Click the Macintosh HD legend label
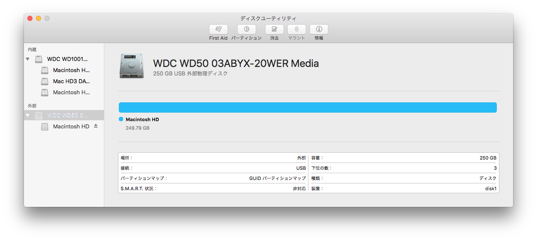 (x=142, y=120)
